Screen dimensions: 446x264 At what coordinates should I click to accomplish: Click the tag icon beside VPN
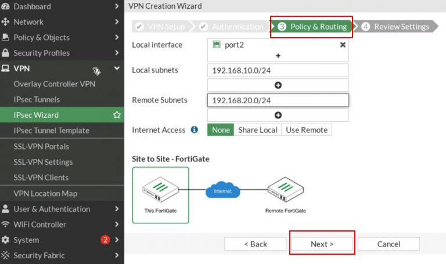(97, 71)
